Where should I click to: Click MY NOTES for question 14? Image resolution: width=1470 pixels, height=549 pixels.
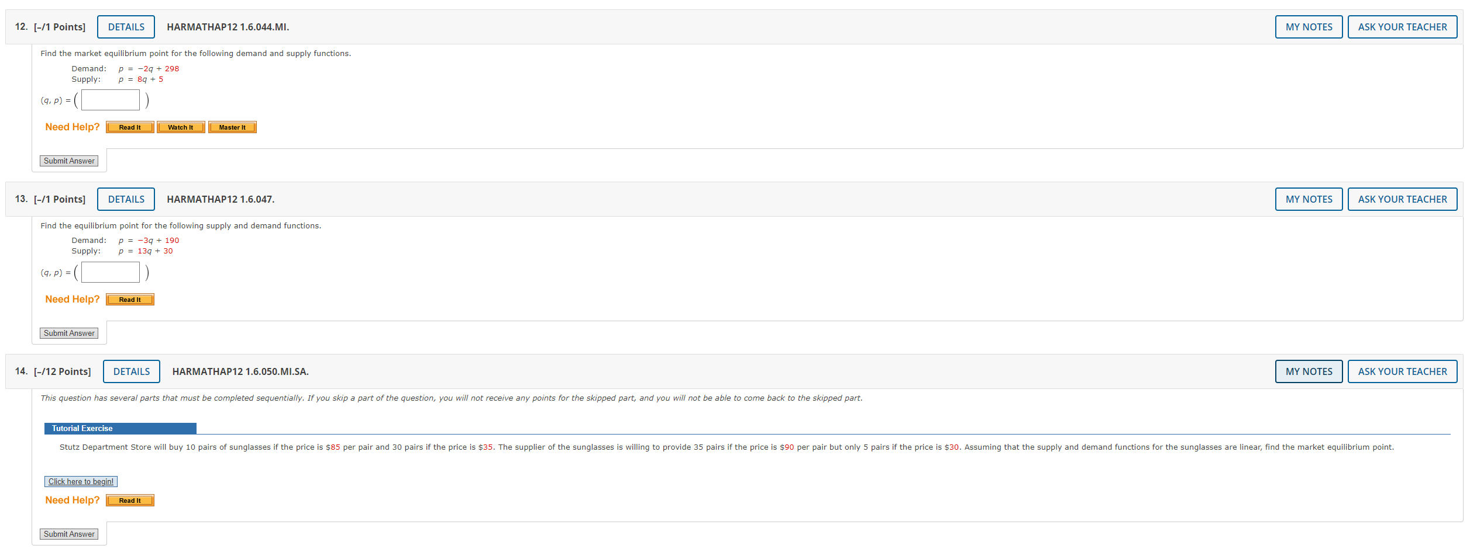(x=1309, y=371)
